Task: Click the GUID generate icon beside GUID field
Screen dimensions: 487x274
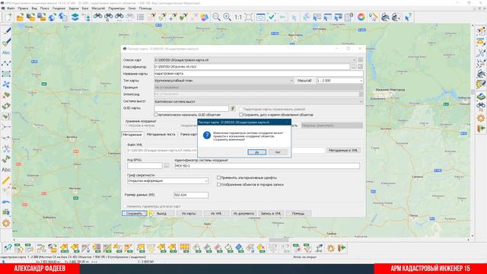Action: click(232, 108)
